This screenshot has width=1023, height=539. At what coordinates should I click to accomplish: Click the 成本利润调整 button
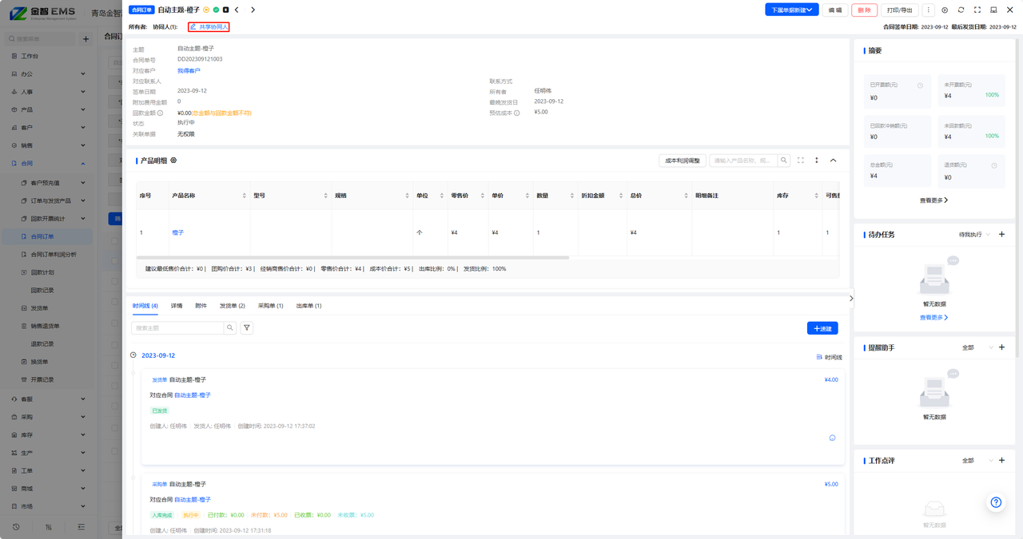(x=683, y=161)
